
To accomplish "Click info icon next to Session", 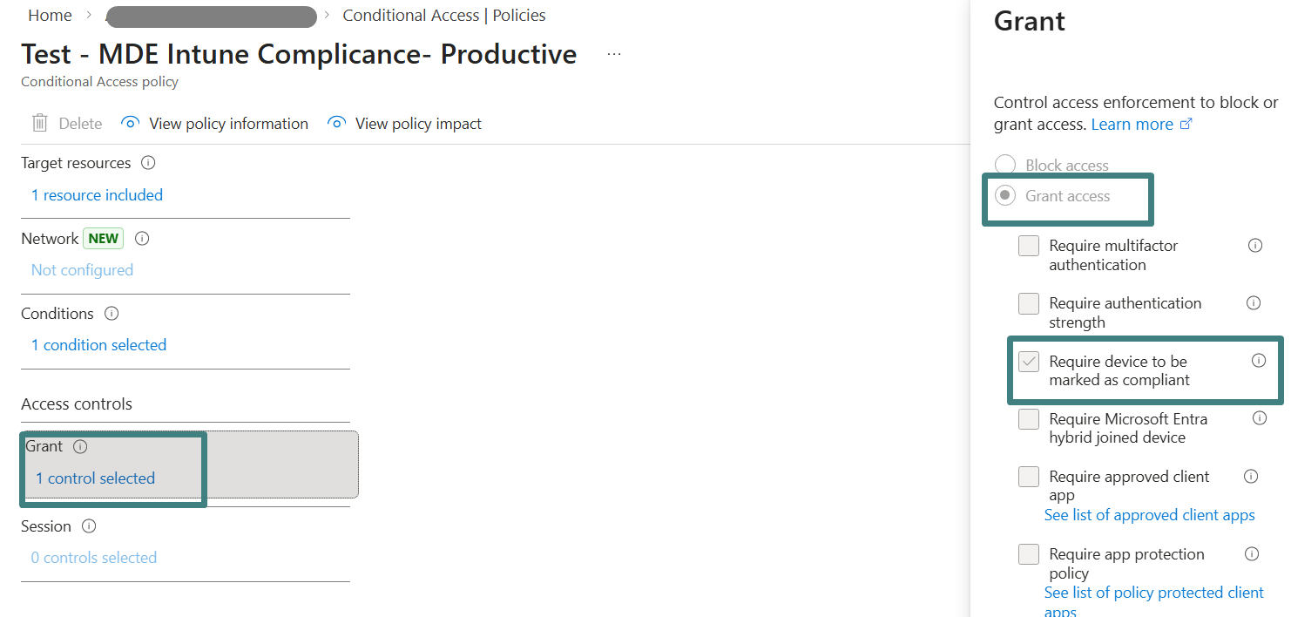I will (x=89, y=526).
